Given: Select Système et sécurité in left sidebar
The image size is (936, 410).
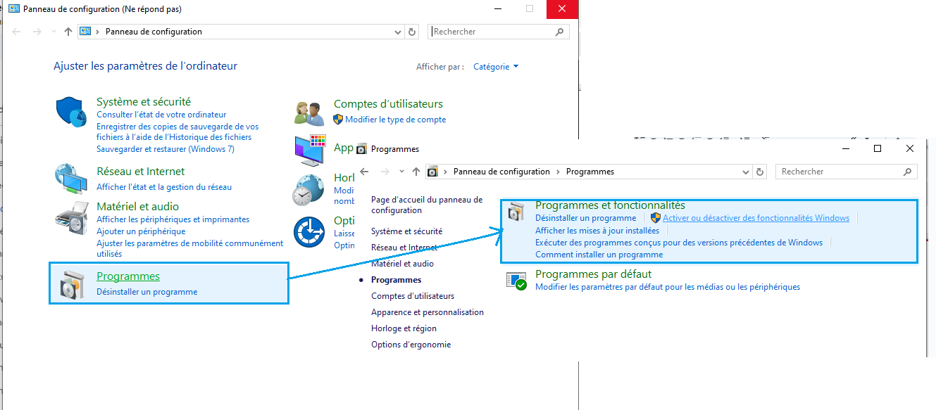Looking at the screenshot, I should click(406, 231).
